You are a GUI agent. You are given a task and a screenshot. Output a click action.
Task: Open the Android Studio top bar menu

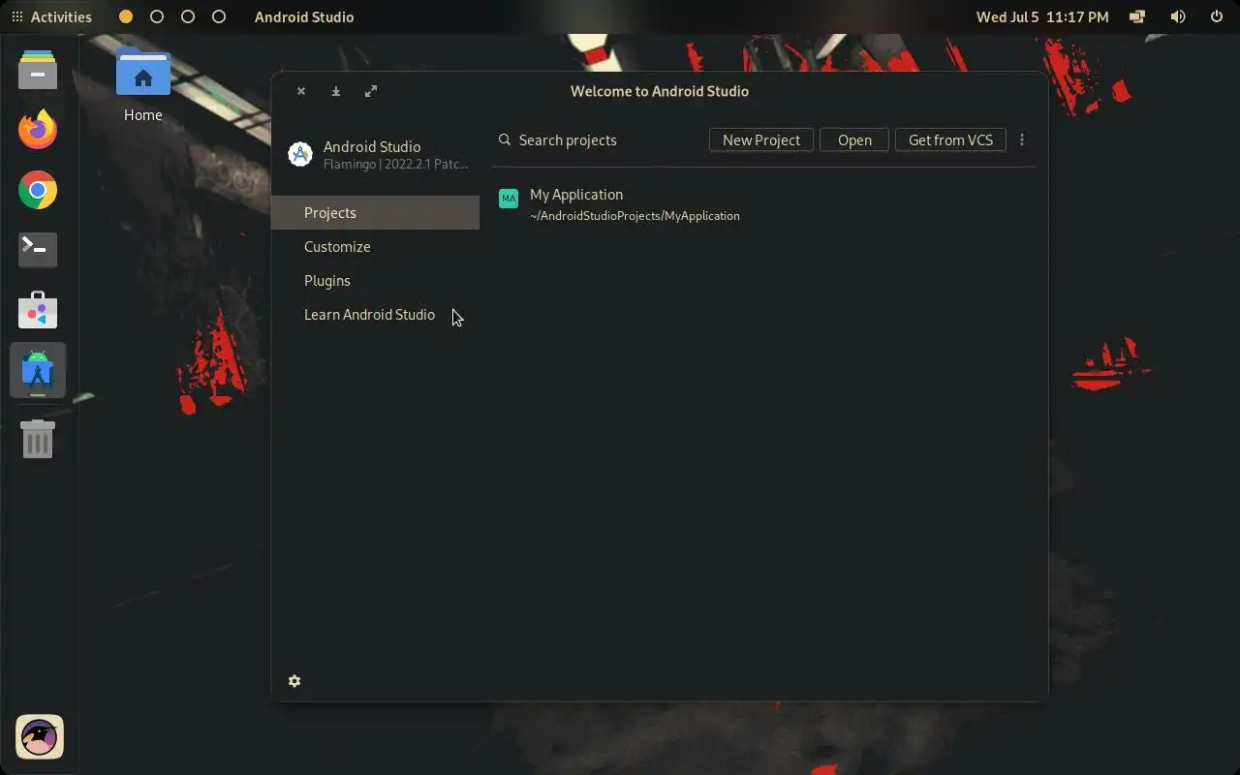pyautogui.click(x=304, y=16)
